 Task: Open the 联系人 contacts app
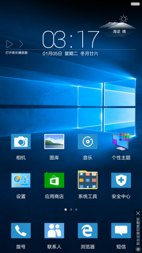pos(54,230)
